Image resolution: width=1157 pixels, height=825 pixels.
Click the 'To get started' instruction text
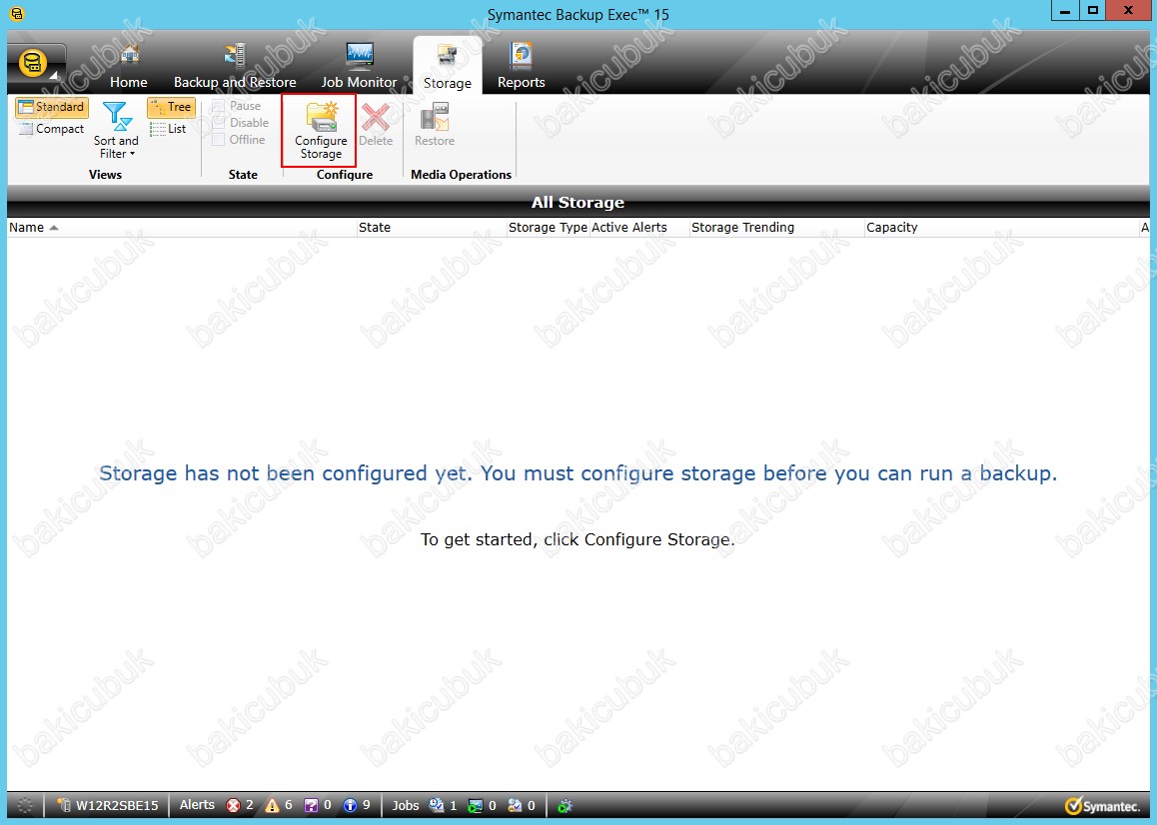pyautogui.click(x=578, y=539)
